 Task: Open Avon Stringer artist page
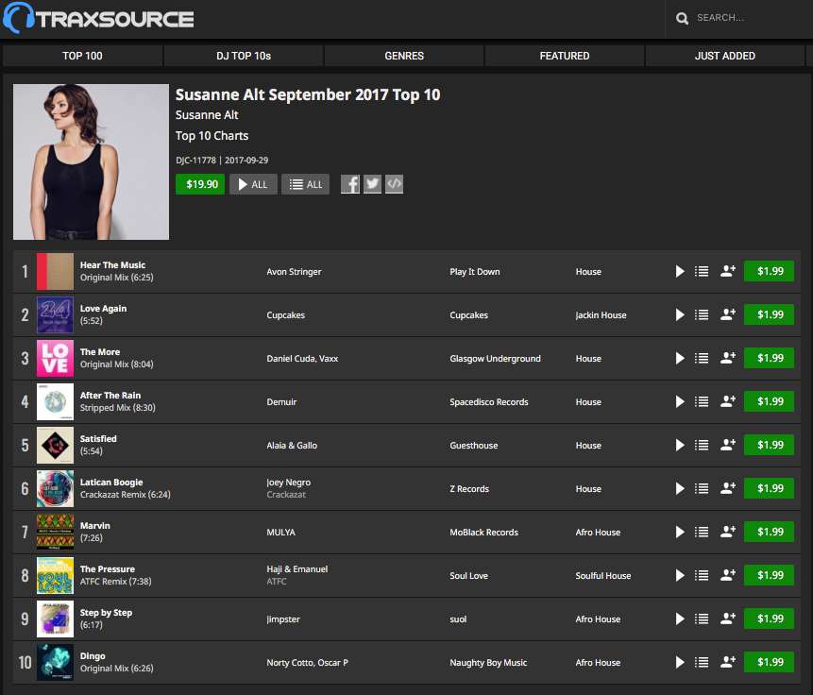(x=294, y=272)
